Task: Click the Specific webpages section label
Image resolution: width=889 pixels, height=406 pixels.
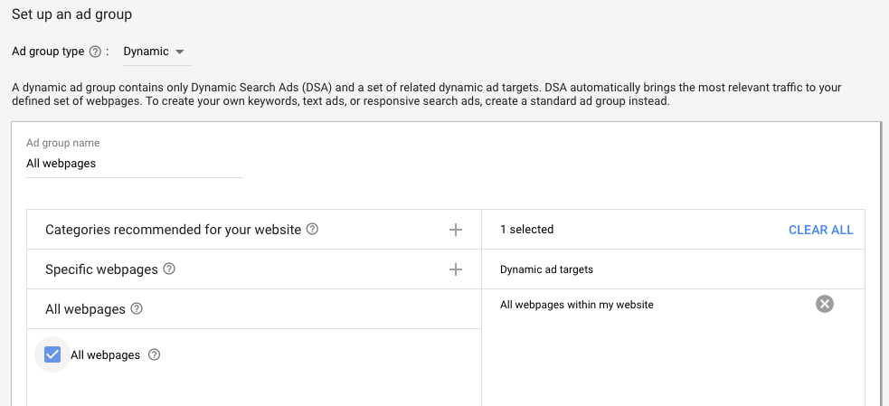Action: click(101, 269)
